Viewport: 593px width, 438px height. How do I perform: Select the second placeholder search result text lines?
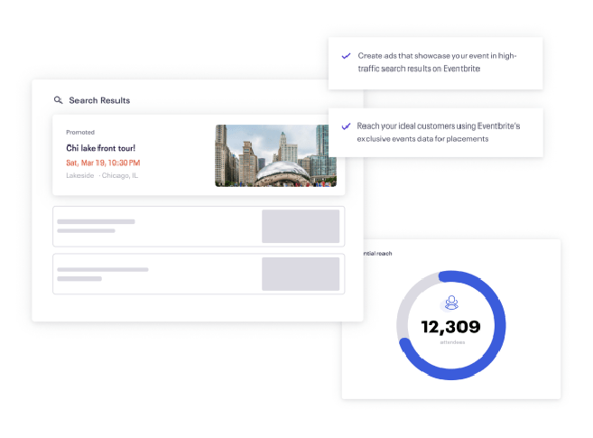pyautogui.click(x=102, y=274)
